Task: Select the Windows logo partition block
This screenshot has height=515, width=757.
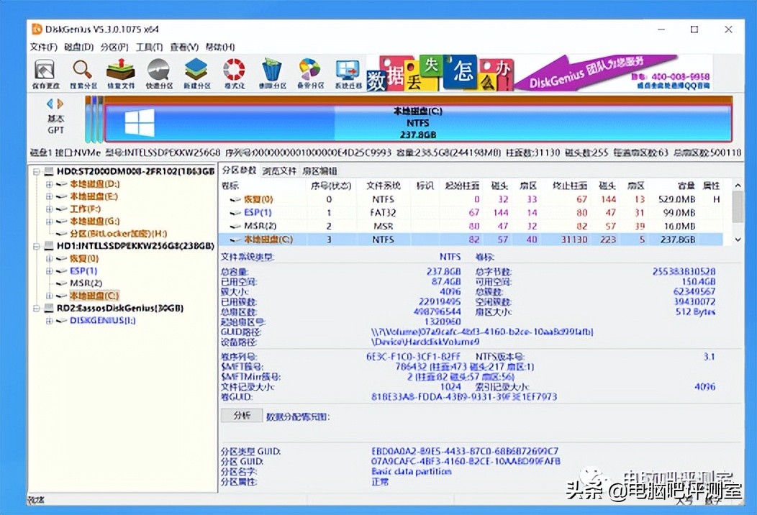Action: coord(139,122)
